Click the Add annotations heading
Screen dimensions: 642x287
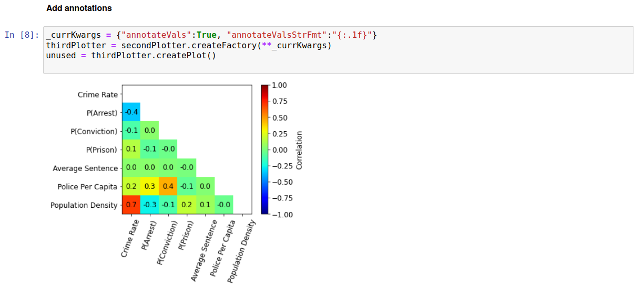(x=79, y=8)
